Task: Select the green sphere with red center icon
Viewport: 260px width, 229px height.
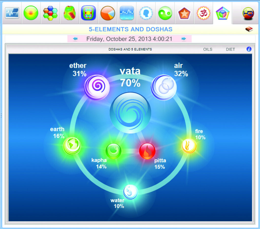Action: click(x=31, y=13)
